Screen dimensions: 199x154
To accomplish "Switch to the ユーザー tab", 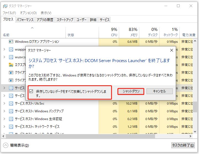I will point(82,20).
